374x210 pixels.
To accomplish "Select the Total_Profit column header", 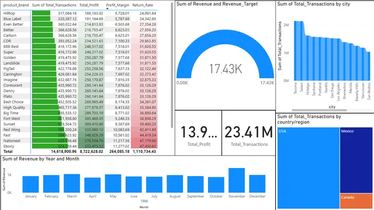I will (x=89, y=5).
